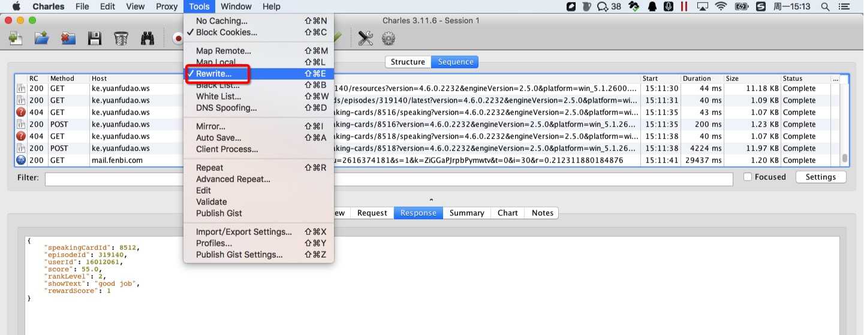The height and width of the screenshot is (335, 864).
Task: Open the Window menu
Action: tap(236, 7)
